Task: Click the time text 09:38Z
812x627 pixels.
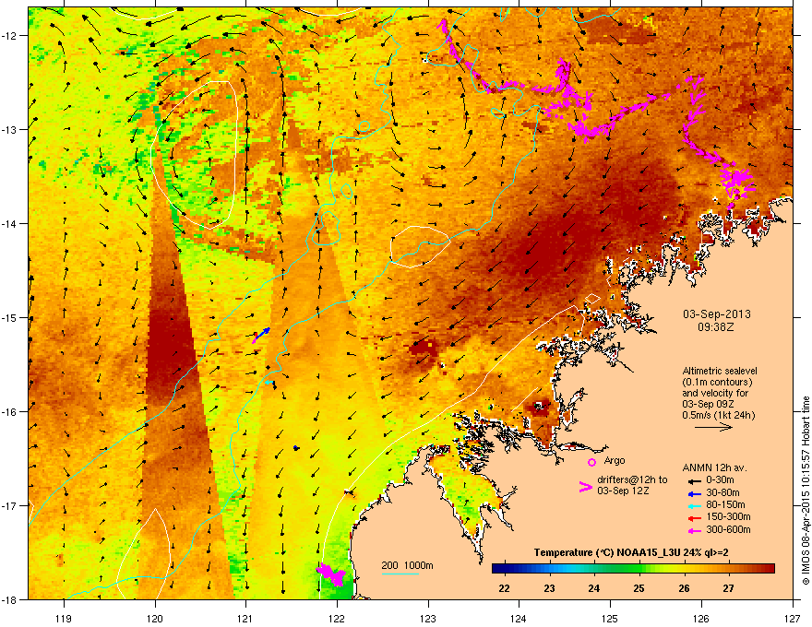Action: pos(716,327)
